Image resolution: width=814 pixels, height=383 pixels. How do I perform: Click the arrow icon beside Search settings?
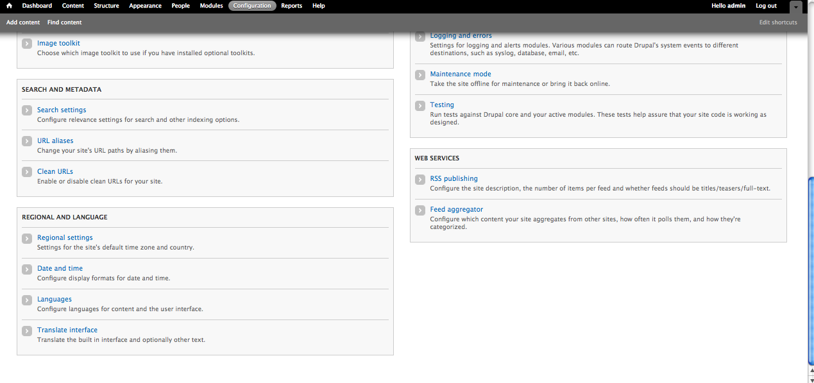[26, 110]
